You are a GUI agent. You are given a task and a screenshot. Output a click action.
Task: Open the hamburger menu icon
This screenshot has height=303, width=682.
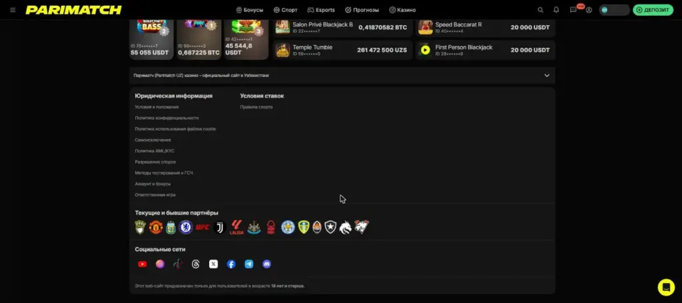pyautogui.click(x=13, y=9)
